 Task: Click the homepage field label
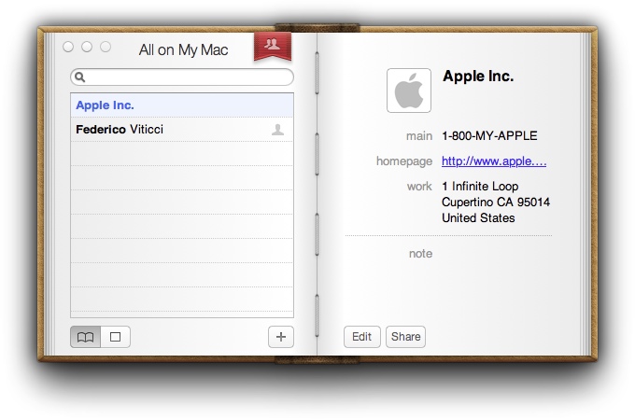pos(404,161)
